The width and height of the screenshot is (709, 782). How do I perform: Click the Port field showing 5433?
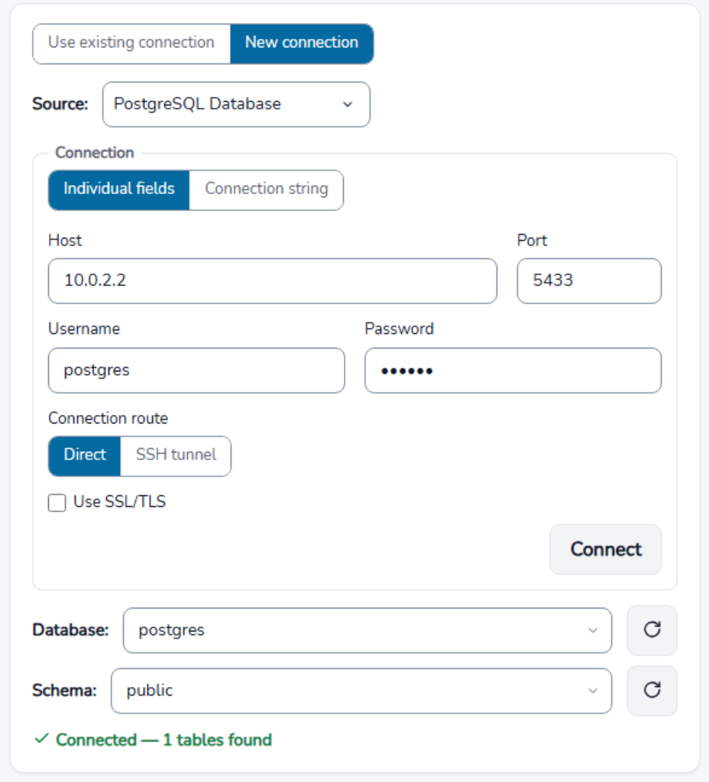[x=589, y=281]
